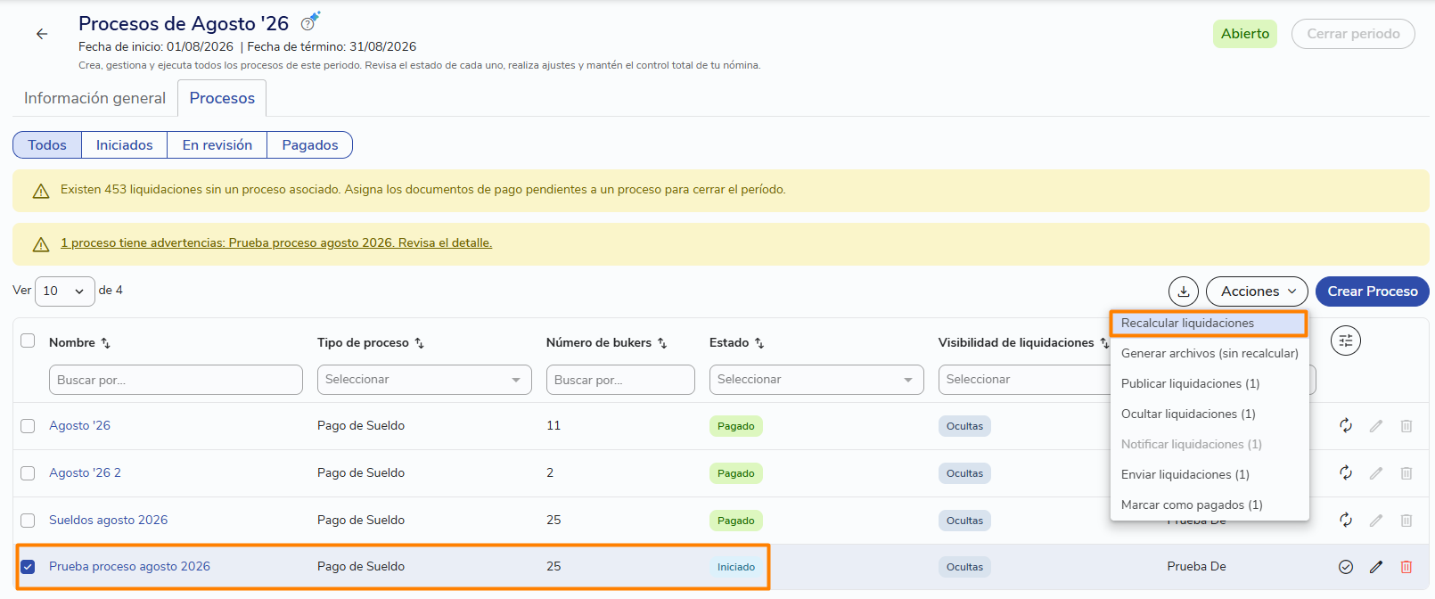The image size is (1435, 599).
Task: Check the Sueldos agosto 2026 row checkbox
Action: [x=28, y=521]
